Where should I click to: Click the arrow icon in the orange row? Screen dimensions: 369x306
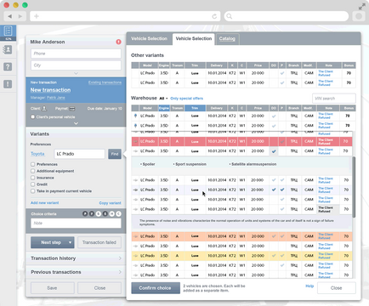pyautogui.click(x=135, y=236)
